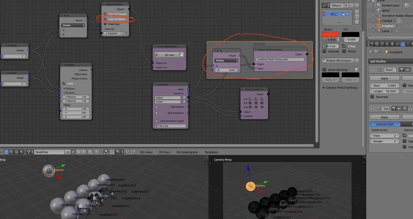
Task: Apply the Build modifier
Action: tap(384, 78)
